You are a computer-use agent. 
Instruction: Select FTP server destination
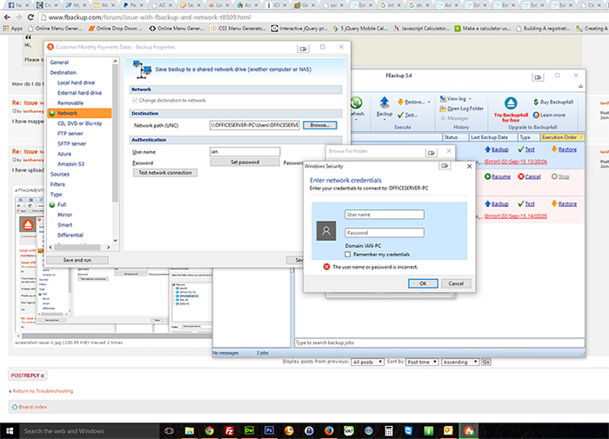pos(70,134)
